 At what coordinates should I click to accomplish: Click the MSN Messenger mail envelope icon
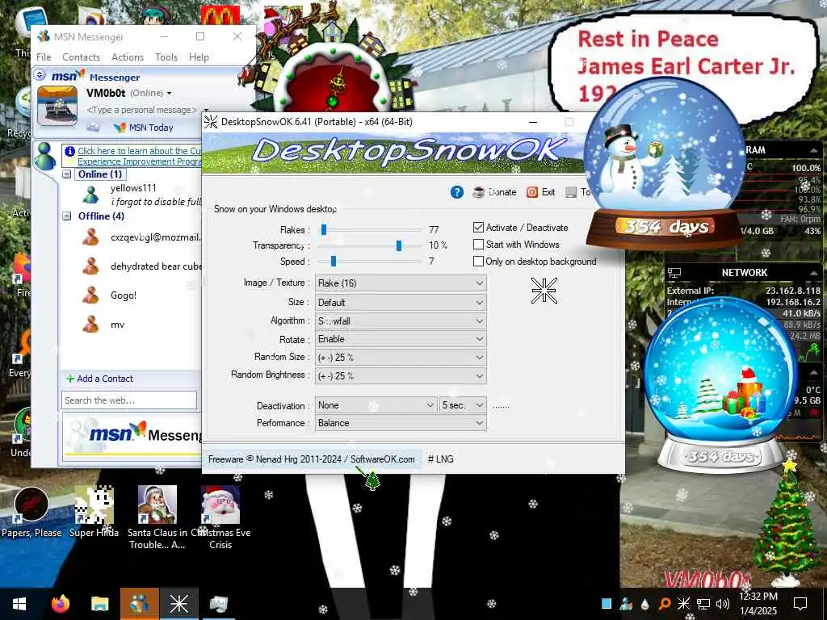(x=93, y=127)
